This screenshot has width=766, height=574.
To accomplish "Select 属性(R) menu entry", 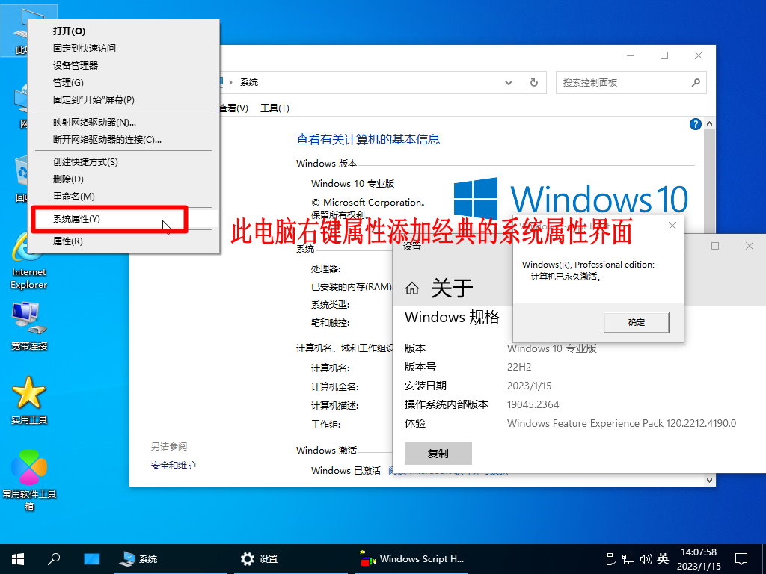I will click(123, 241).
